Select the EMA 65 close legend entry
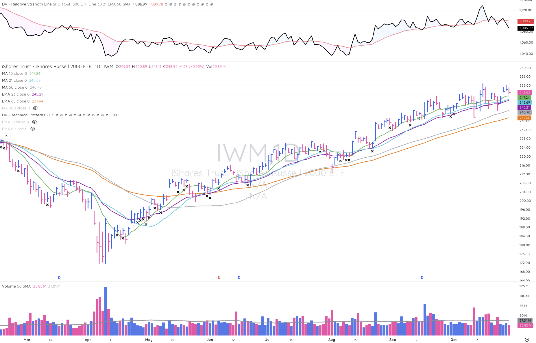 [x=16, y=101]
